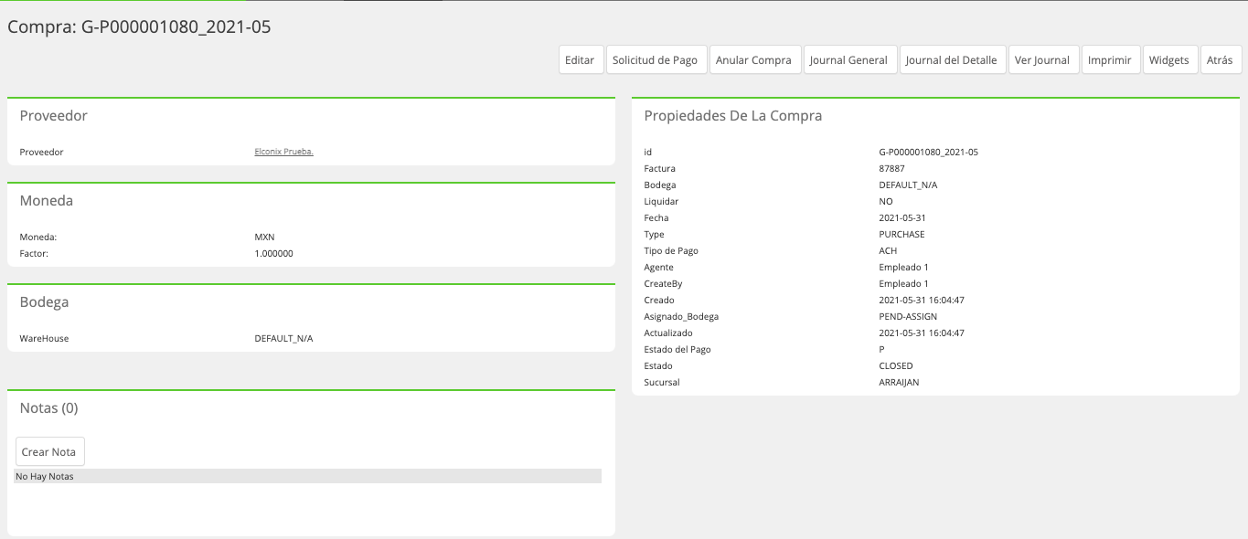Create a note with Crear Nota
Viewport: 1248px width, 539px height.
(49, 452)
